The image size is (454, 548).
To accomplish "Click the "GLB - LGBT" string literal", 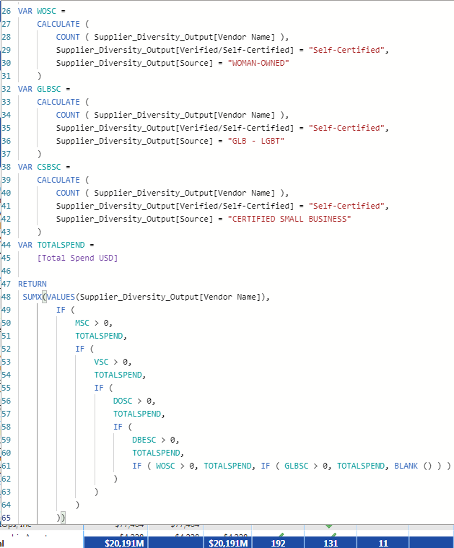I will pos(256,141).
